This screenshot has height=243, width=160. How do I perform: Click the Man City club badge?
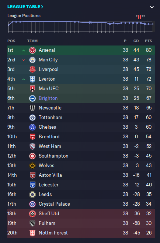tap(32, 60)
